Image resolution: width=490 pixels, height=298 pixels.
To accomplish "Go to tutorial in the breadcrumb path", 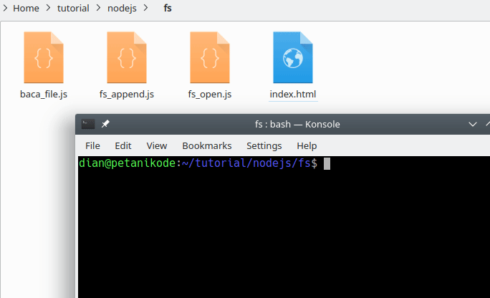I will tap(73, 8).
